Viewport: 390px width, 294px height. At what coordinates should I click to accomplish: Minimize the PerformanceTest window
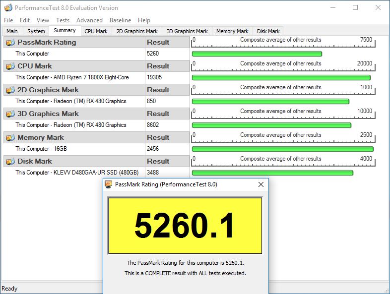[x=333, y=8]
